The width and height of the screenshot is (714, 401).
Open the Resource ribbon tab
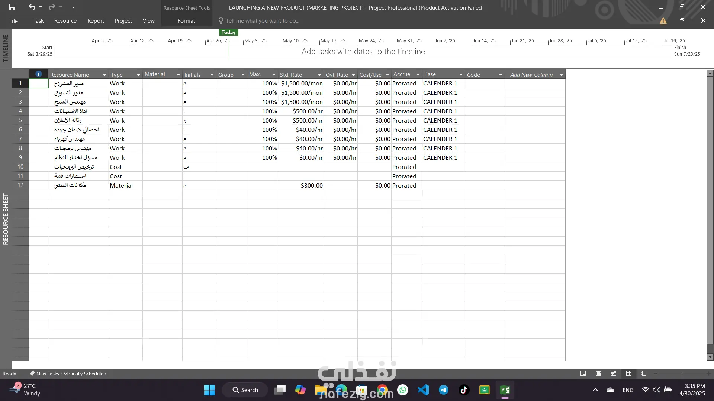(x=65, y=21)
